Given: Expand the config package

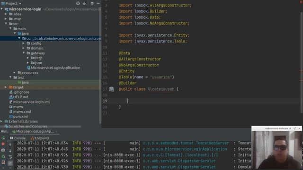Looking at the screenshot, I should (x=23, y=43).
